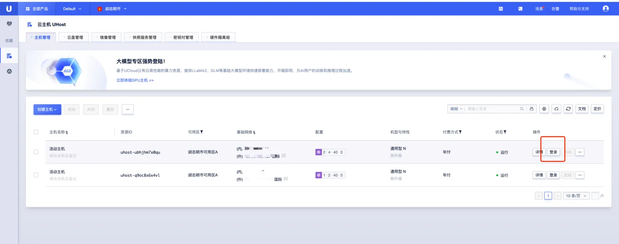619x244 pixels.
Task: Open more actions for host uhost-ubhjhm7x0qu
Action: pyautogui.click(x=580, y=152)
